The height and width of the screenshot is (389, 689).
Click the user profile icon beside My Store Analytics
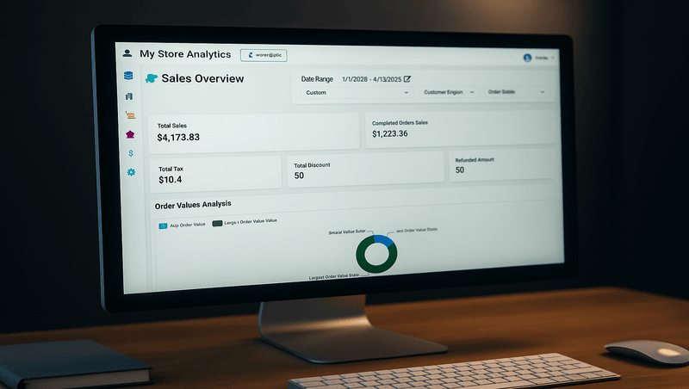127,53
